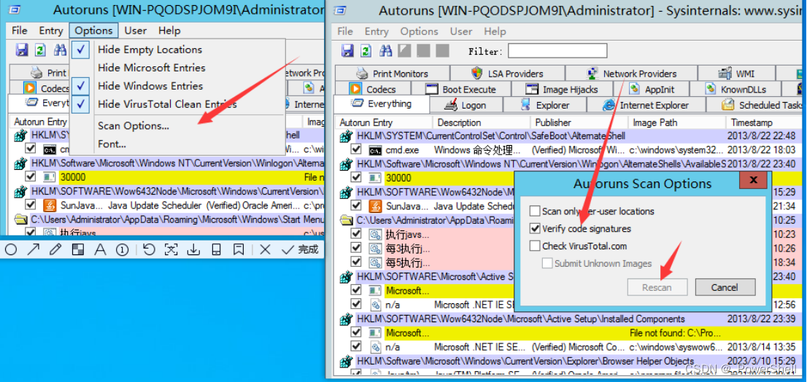This screenshot has height=382, width=807.
Task: Toggle Hide Microsoft Entries in the Options menu
Action: (x=177, y=68)
